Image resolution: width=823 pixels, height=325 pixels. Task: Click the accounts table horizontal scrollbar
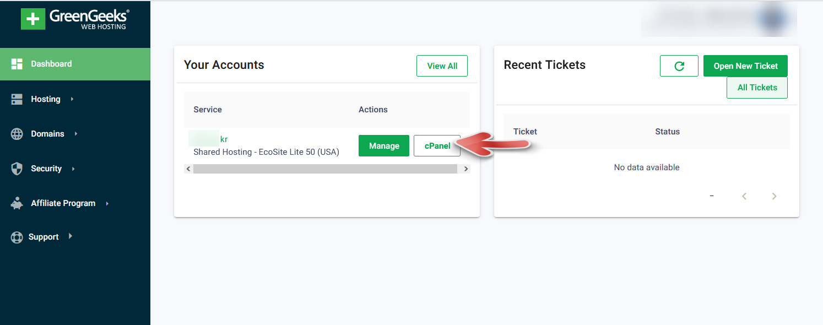click(325, 169)
